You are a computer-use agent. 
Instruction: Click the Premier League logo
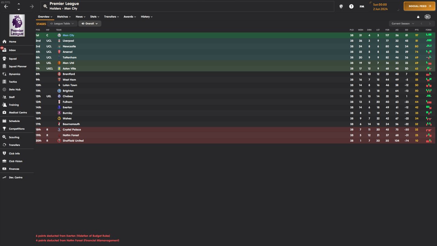[x=17, y=25]
